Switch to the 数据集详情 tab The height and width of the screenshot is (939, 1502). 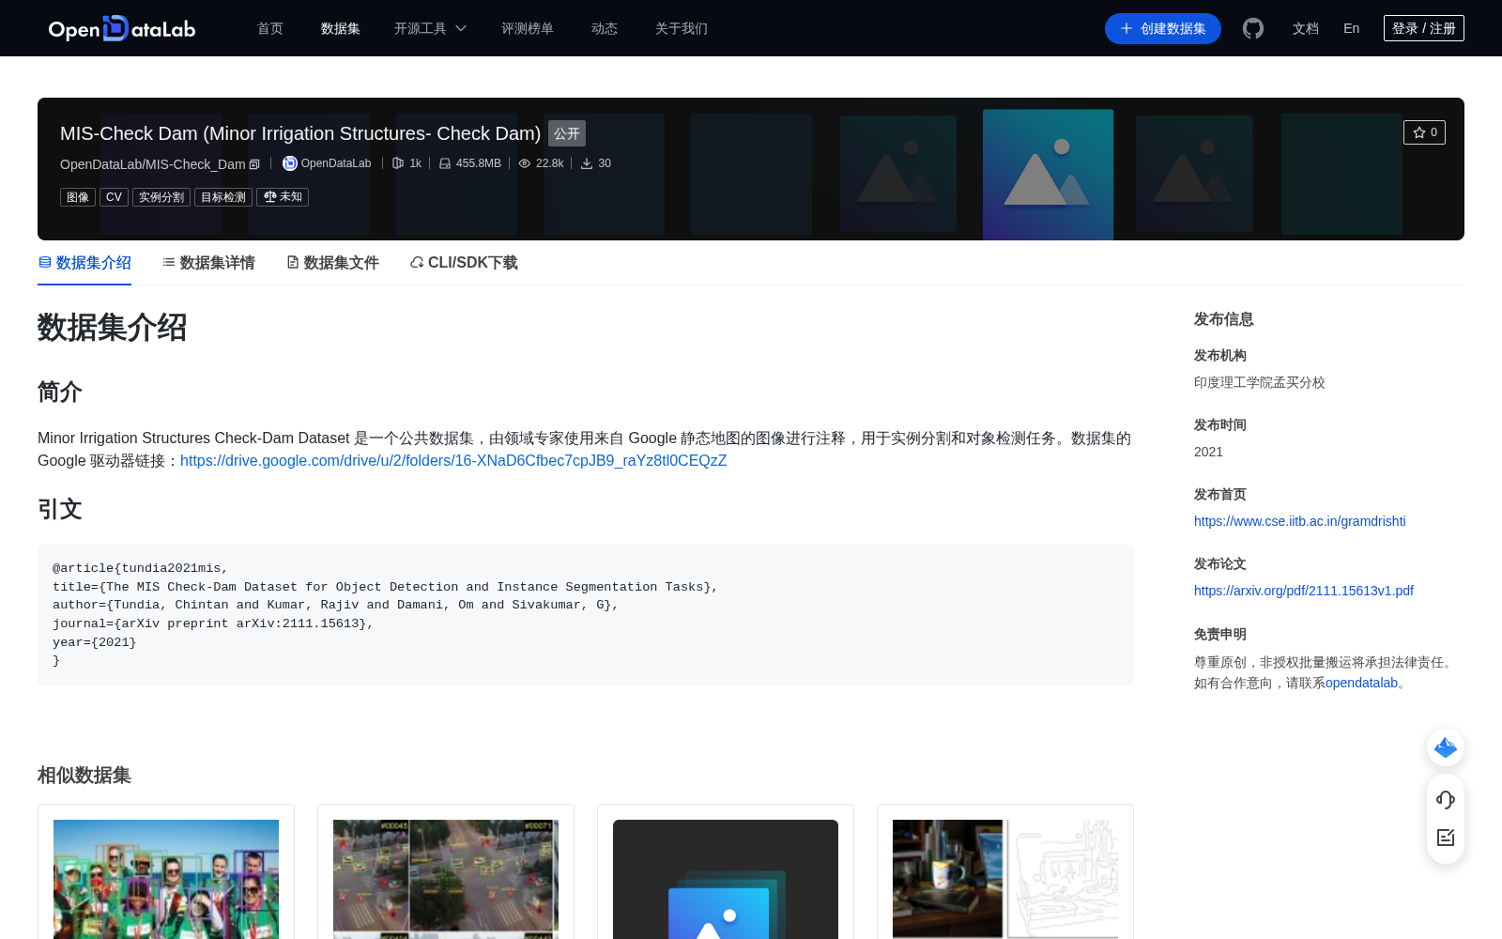(208, 263)
